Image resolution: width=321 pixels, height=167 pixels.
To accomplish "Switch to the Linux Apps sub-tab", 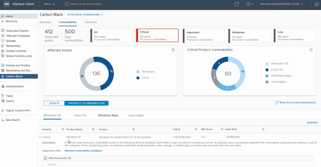I will coord(136,115).
